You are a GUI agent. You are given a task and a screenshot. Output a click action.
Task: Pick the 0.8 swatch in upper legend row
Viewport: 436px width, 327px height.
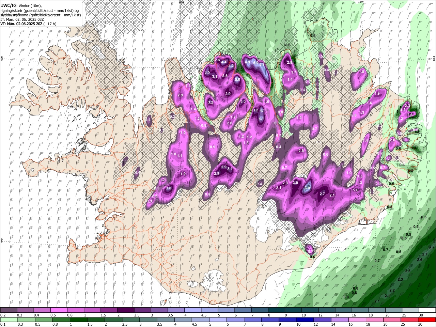[75, 310]
